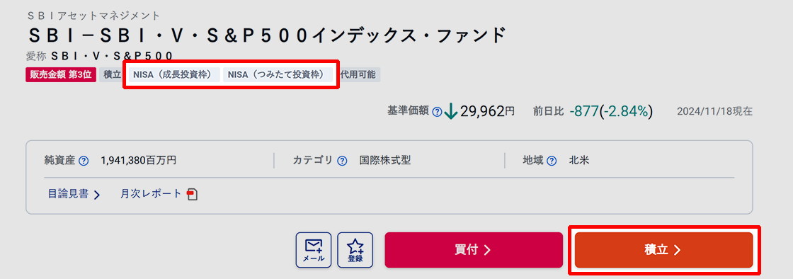The height and width of the screenshot is (279, 793).
Task: Expand chevron next to 目論見書
Action: click(96, 195)
